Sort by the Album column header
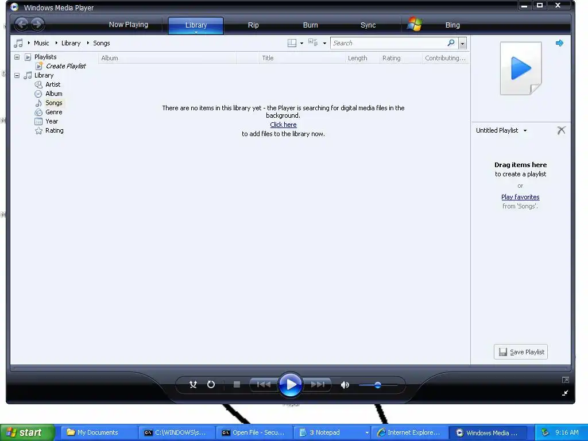Image resolution: width=588 pixels, height=441 pixels. (x=167, y=58)
